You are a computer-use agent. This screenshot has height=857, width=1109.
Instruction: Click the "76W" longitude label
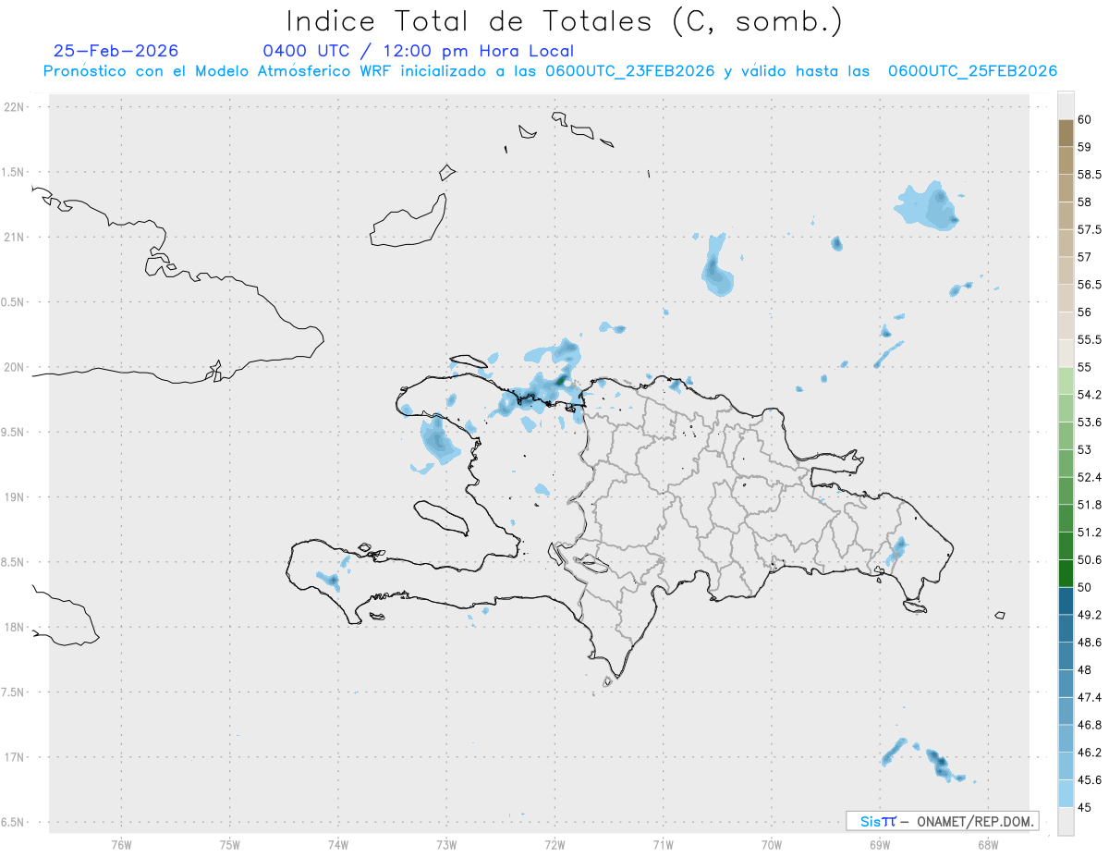click(121, 844)
